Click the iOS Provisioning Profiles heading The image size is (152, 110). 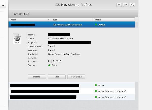click(73, 5)
